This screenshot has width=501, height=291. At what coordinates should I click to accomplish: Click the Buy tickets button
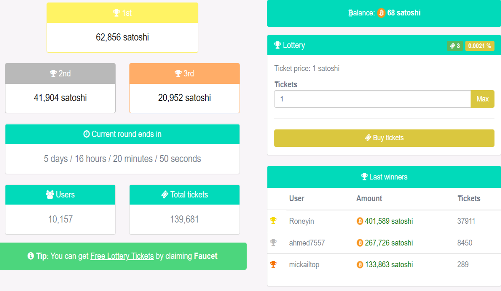(384, 138)
